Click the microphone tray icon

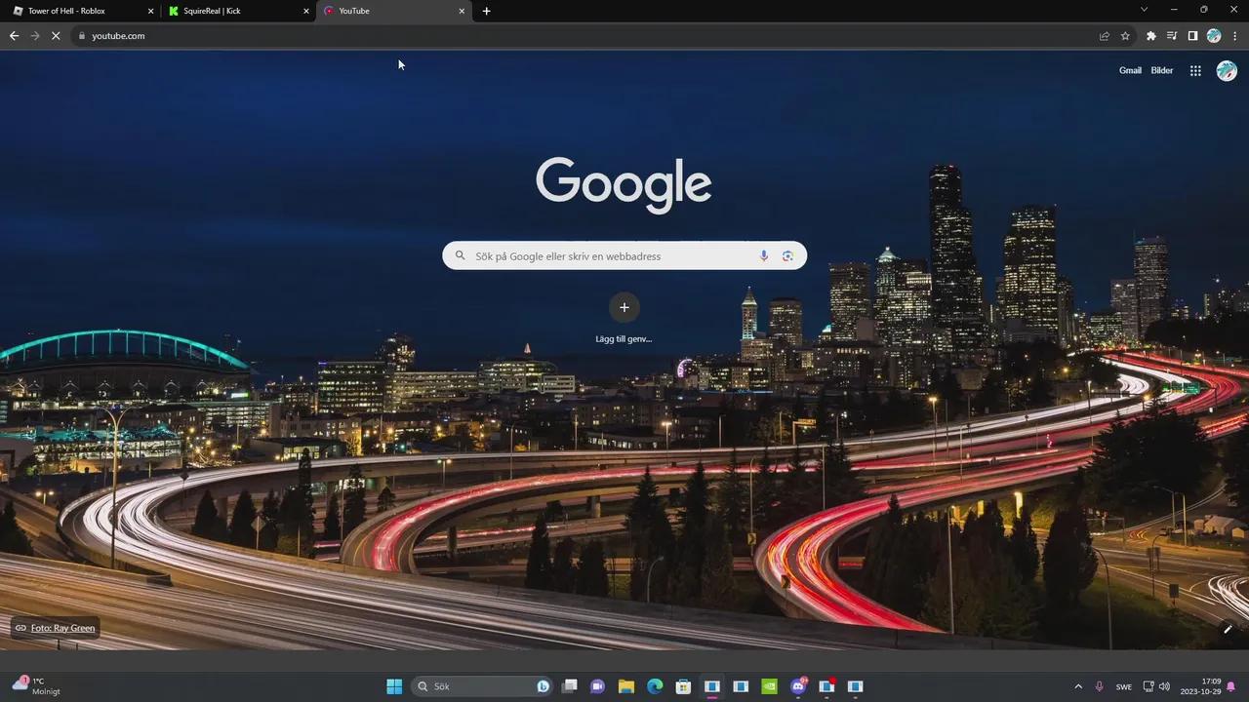pos(1100,686)
